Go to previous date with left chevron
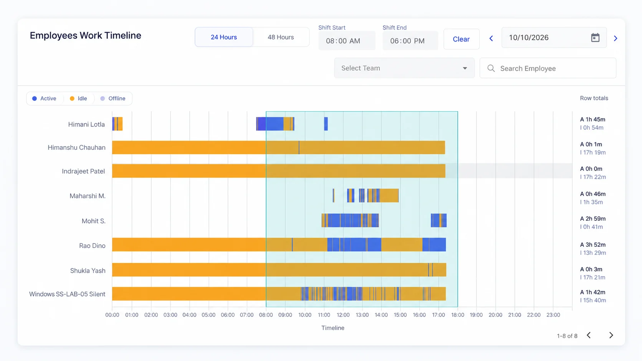 [491, 38]
